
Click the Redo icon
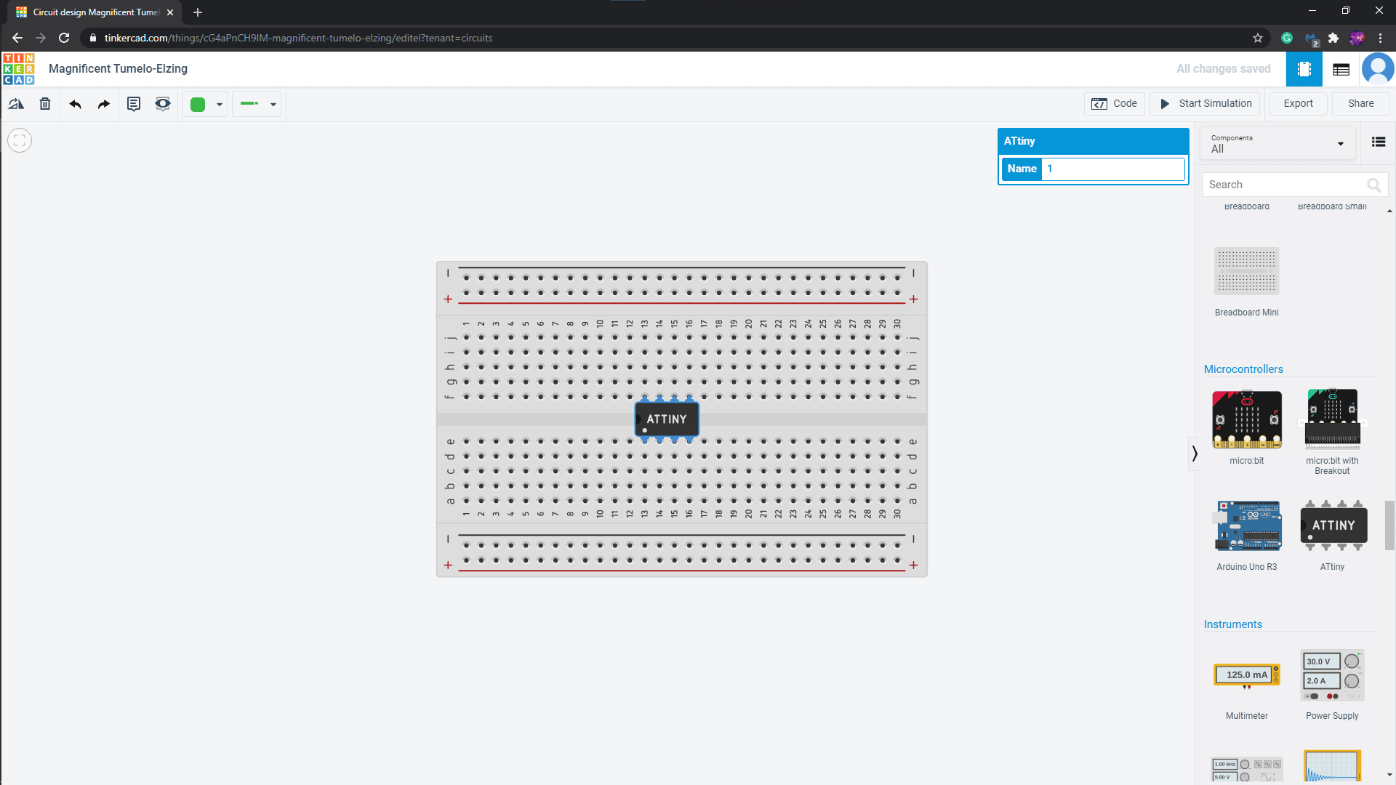point(103,104)
